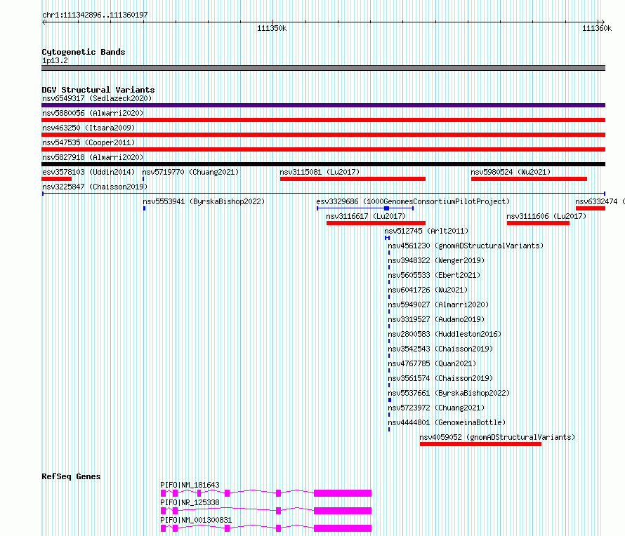625x536 pixels.
Task: Open the nsv512745 (Arlt2011) label
Action: coord(426,231)
